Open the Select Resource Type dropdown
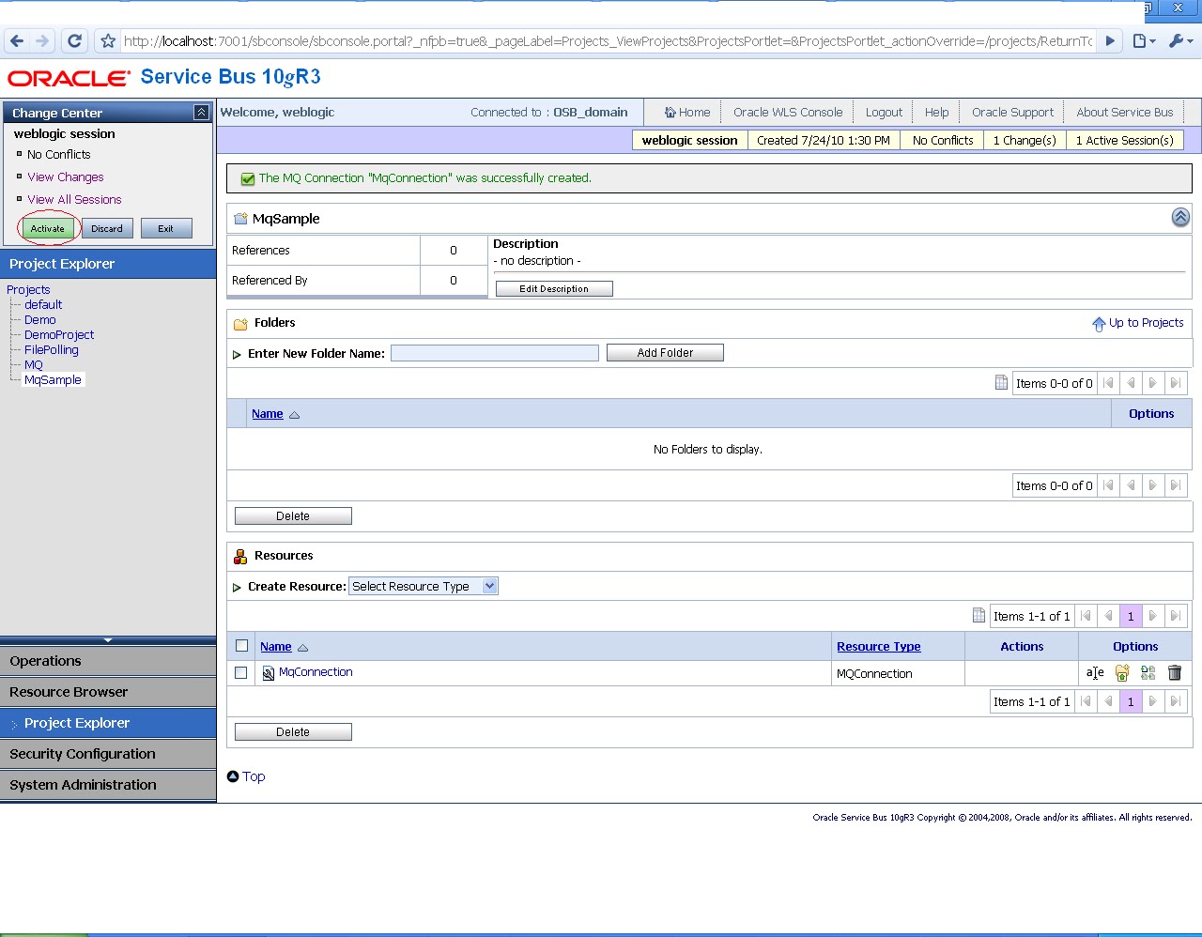 [x=424, y=586]
